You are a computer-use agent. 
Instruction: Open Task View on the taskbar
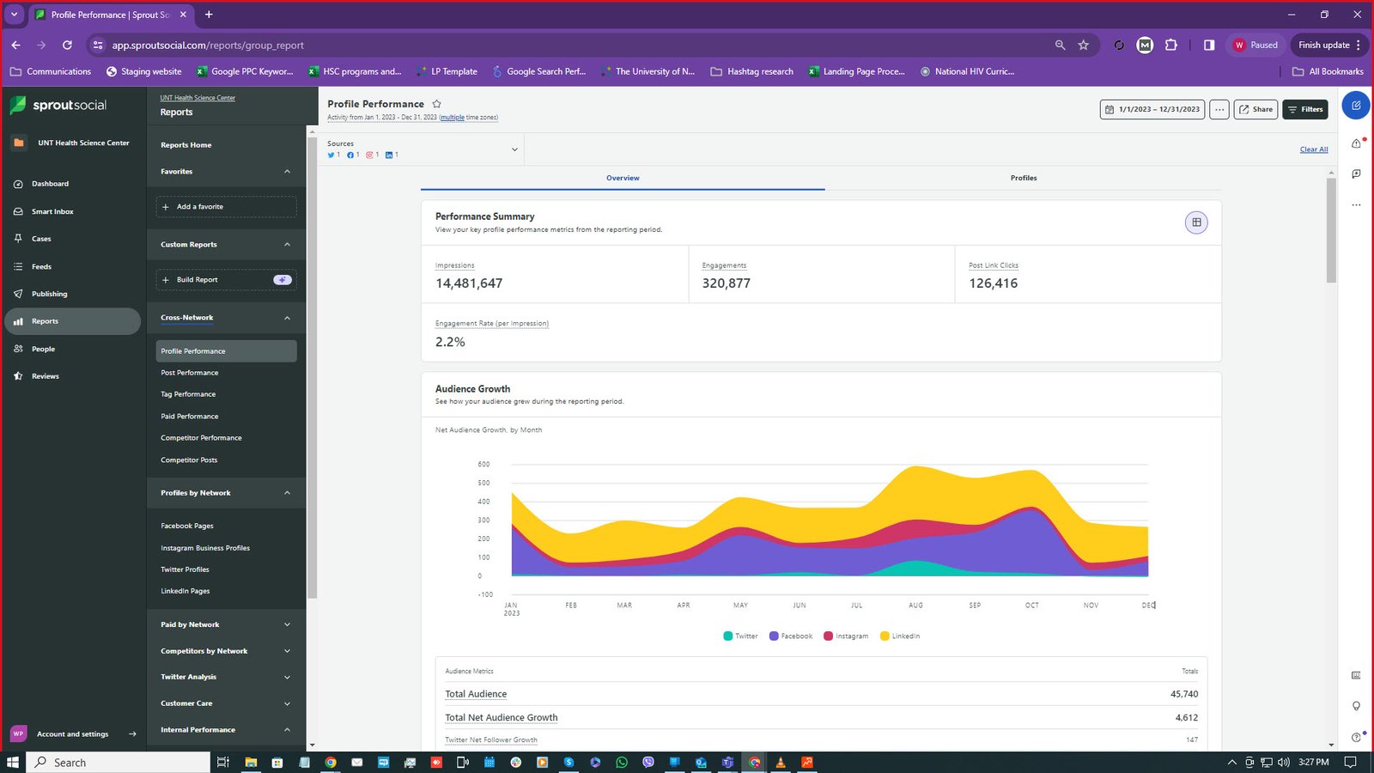coord(222,762)
